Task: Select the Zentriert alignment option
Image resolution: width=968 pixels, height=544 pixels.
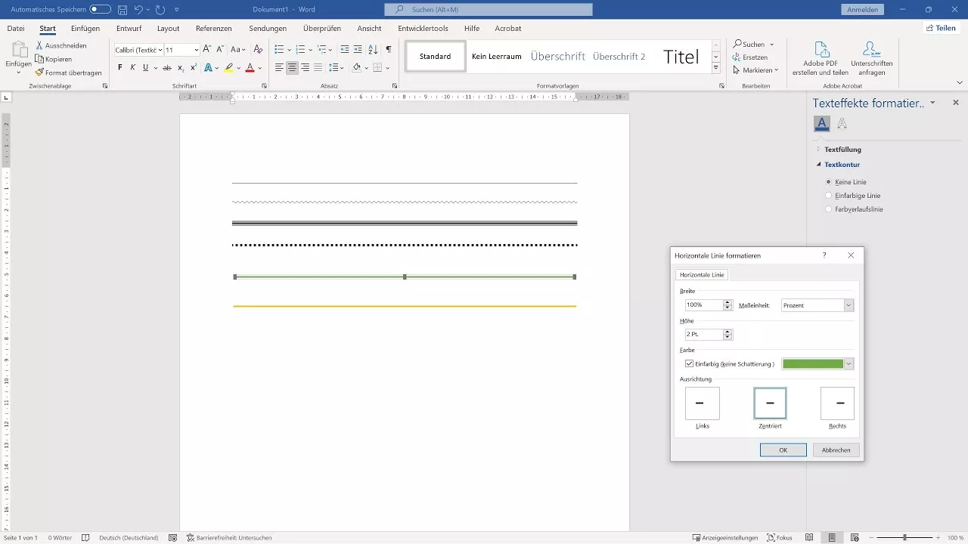Action: pos(769,403)
